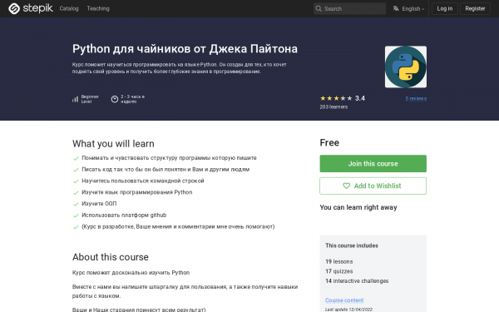The width and height of the screenshot is (499, 312).
Task: Click the course title heading
Action: click(x=185, y=49)
